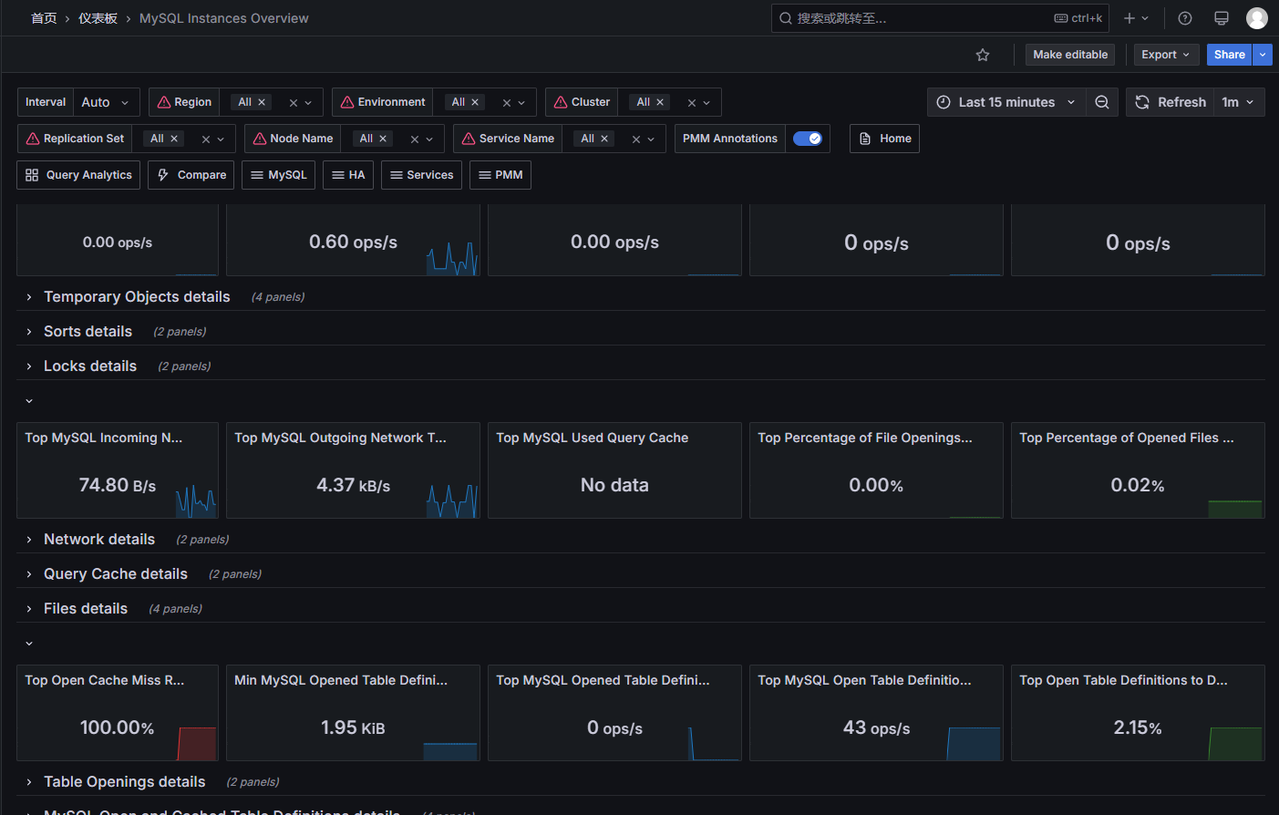This screenshot has height=815, width=1279.
Task: Click the 74.80 B/s value
Action: pyautogui.click(x=118, y=485)
